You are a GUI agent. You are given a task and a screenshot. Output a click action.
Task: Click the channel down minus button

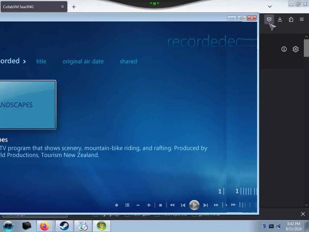(138, 205)
